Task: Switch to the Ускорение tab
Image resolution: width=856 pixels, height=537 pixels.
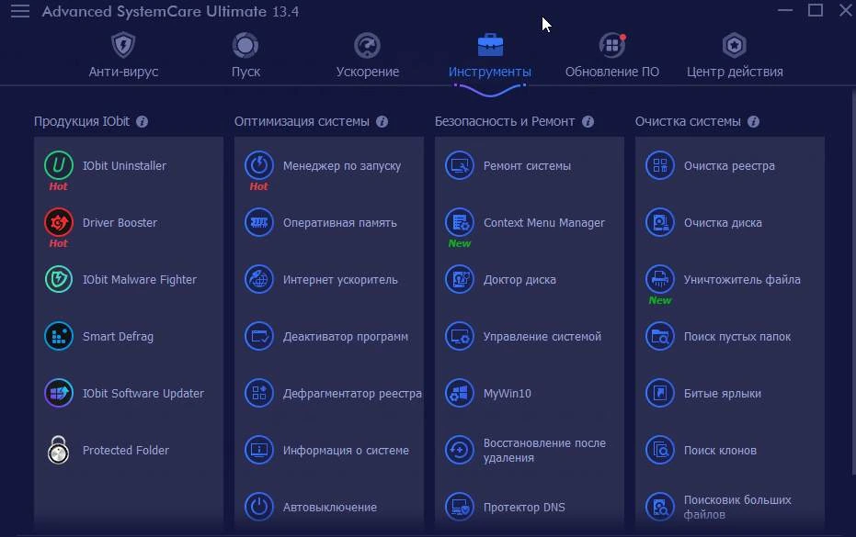Action: [x=368, y=55]
